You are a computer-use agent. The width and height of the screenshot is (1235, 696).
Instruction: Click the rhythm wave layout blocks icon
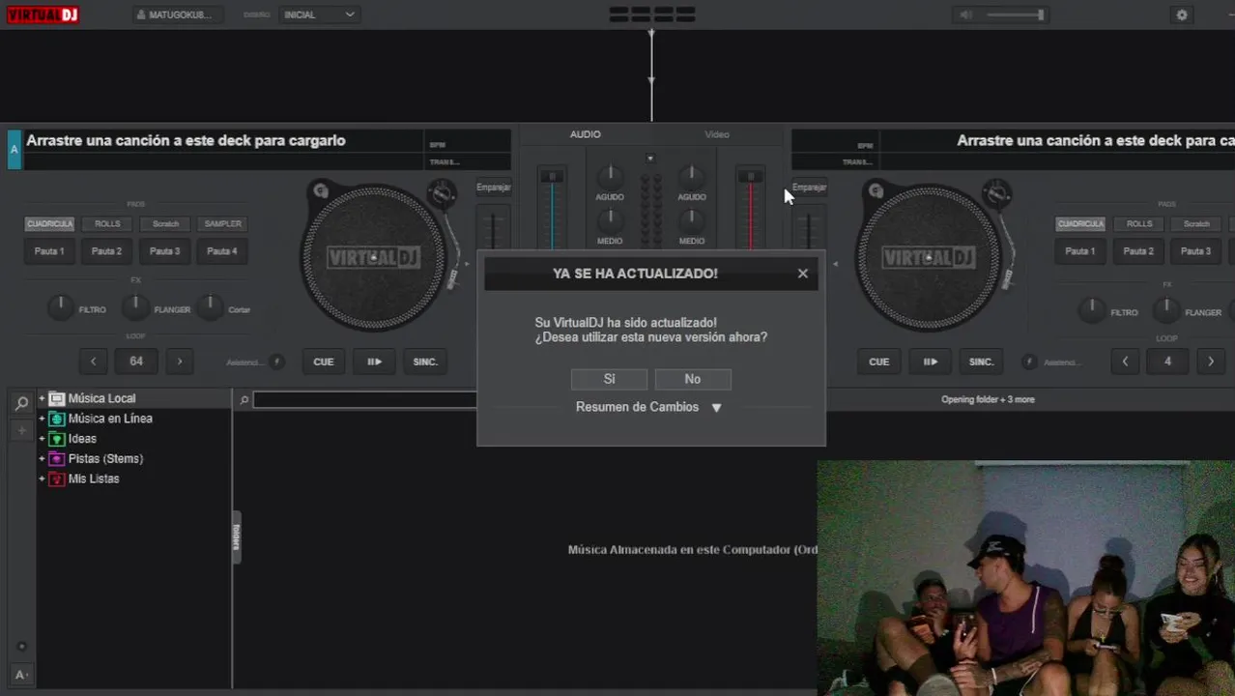[x=651, y=14]
